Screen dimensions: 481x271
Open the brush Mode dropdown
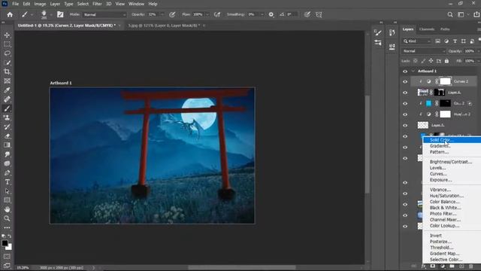pyautogui.click(x=104, y=14)
